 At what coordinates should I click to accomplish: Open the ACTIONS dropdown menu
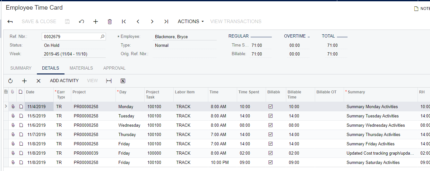click(191, 21)
